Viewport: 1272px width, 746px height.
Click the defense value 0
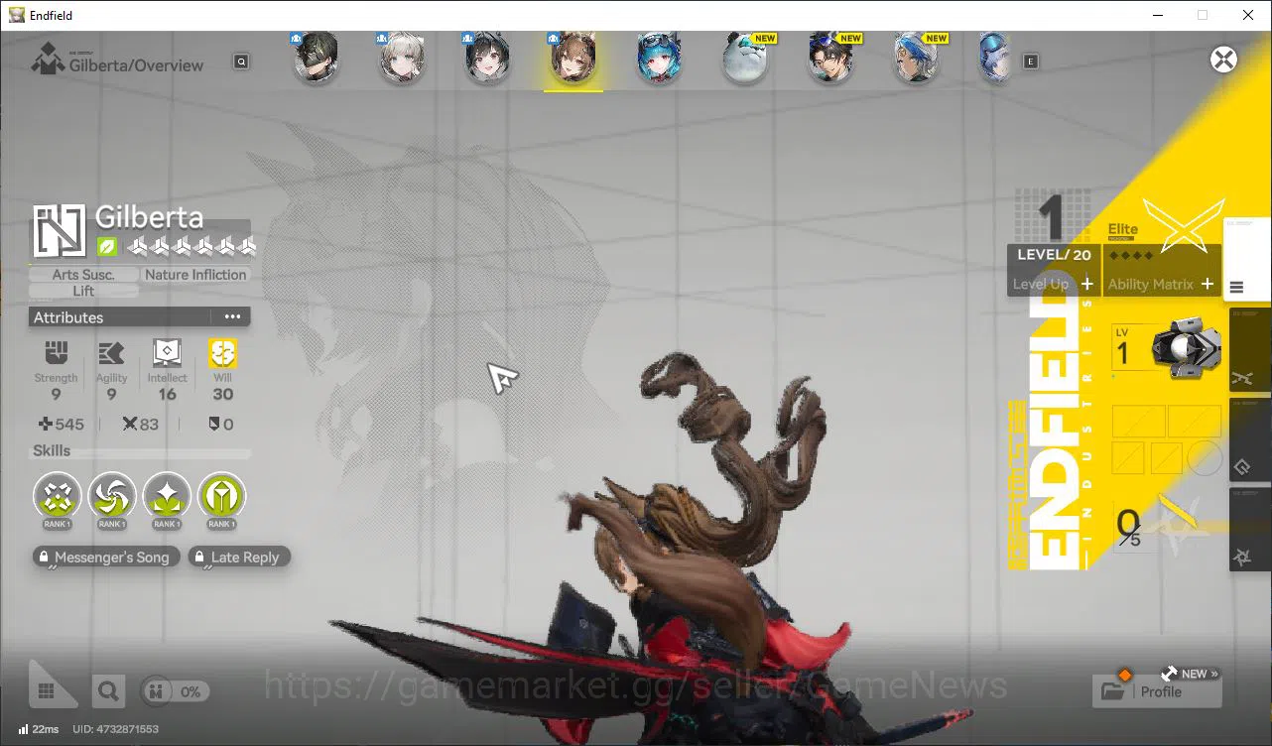click(228, 425)
